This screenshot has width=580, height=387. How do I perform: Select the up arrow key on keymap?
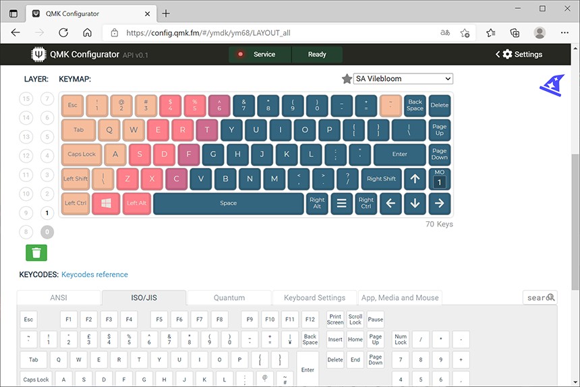(x=415, y=179)
